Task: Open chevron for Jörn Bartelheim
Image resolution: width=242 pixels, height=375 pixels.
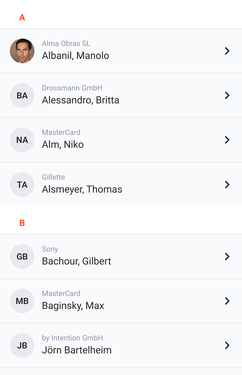Action: pyautogui.click(x=227, y=345)
